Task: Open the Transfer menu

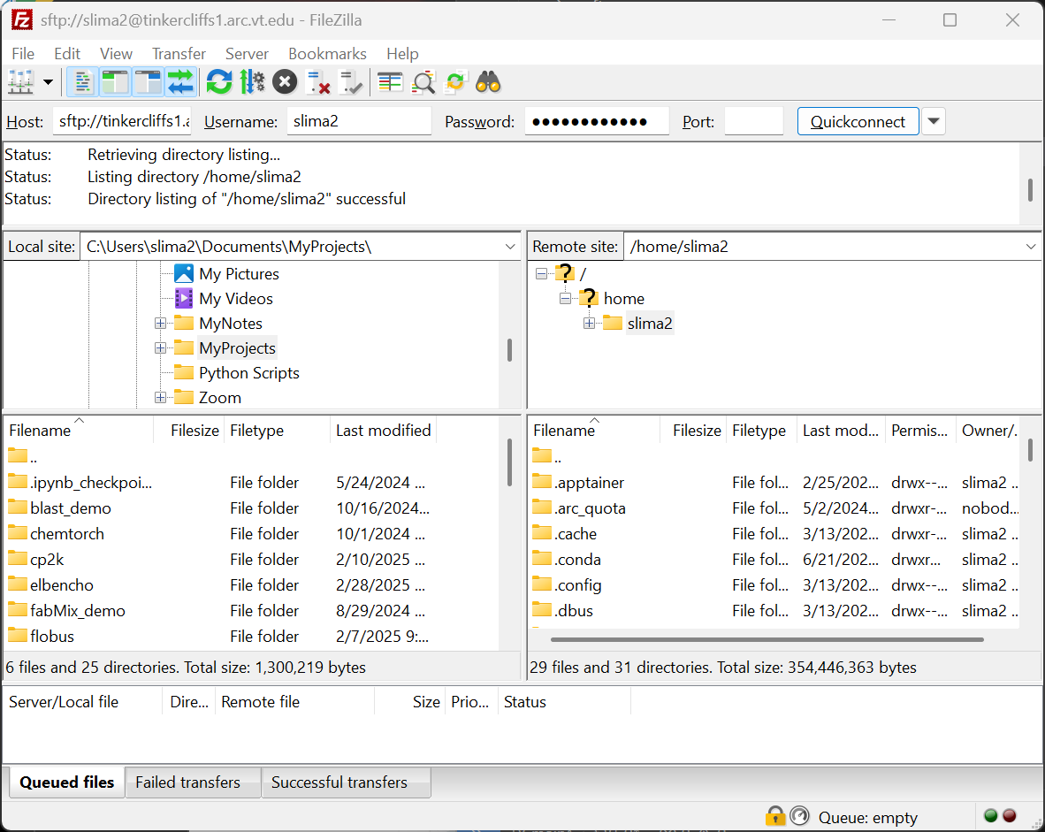Action: (x=179, y=53)
